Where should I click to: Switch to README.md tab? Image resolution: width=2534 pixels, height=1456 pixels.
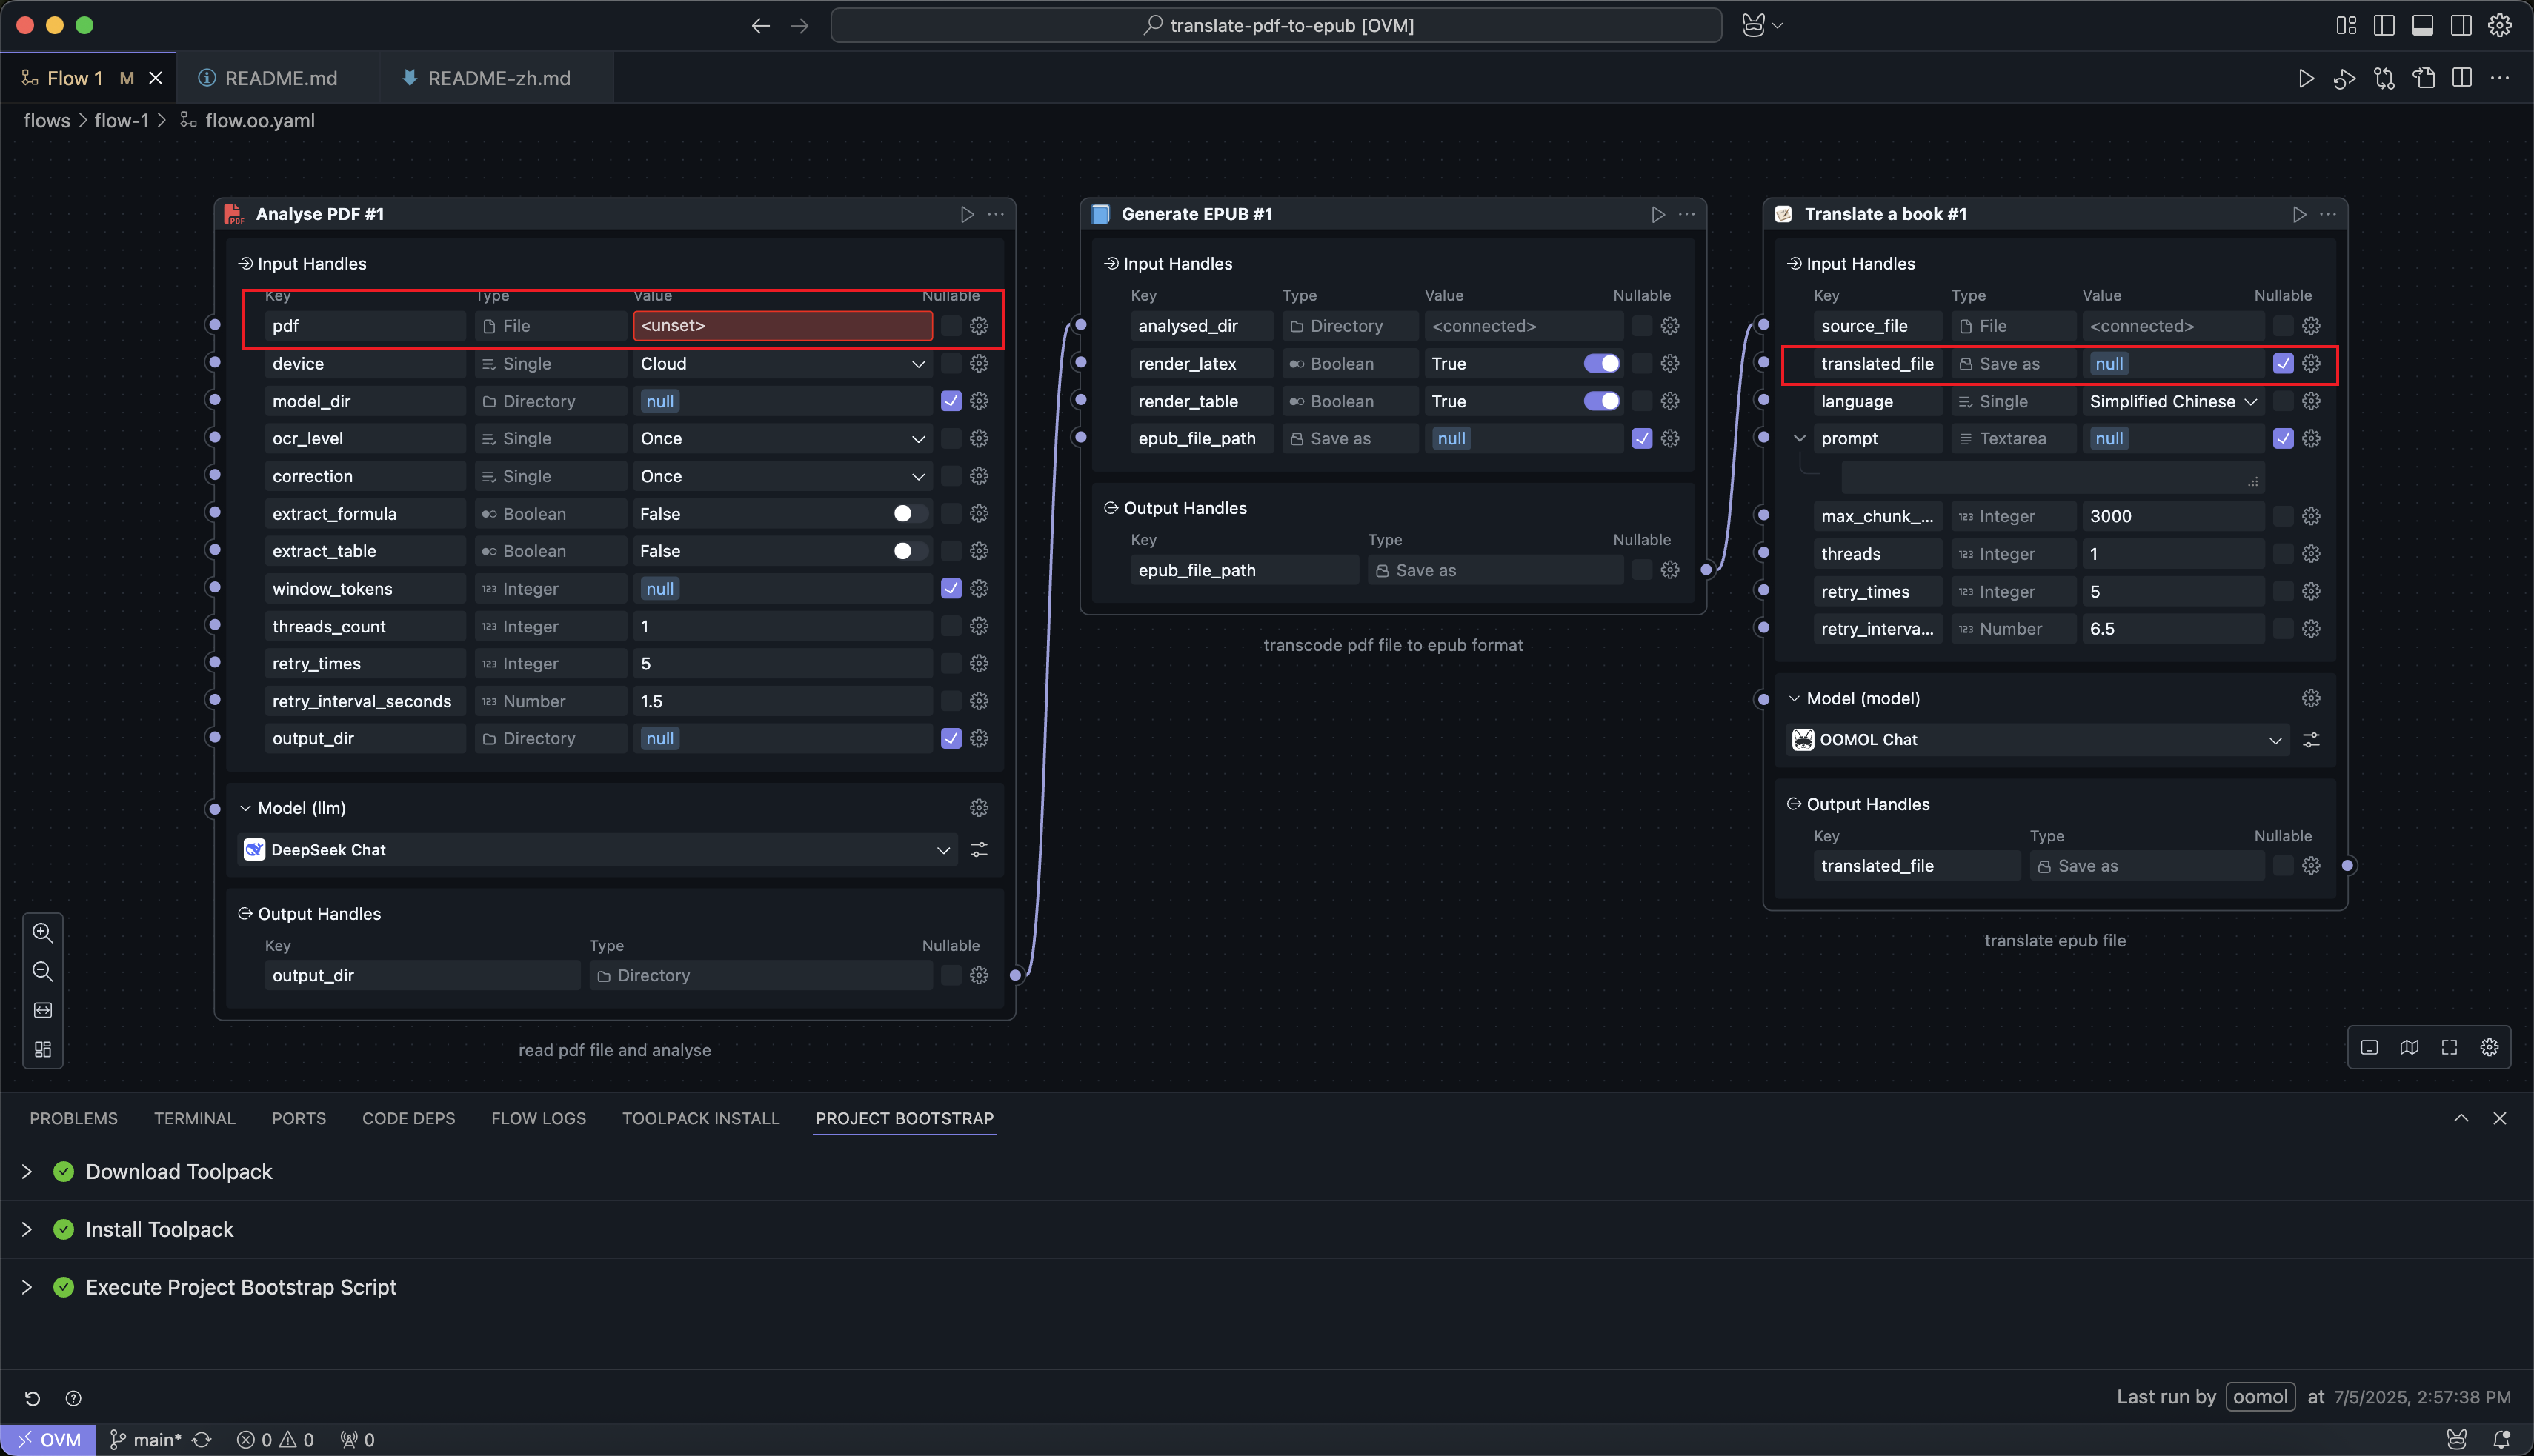(x=279, y=78)
